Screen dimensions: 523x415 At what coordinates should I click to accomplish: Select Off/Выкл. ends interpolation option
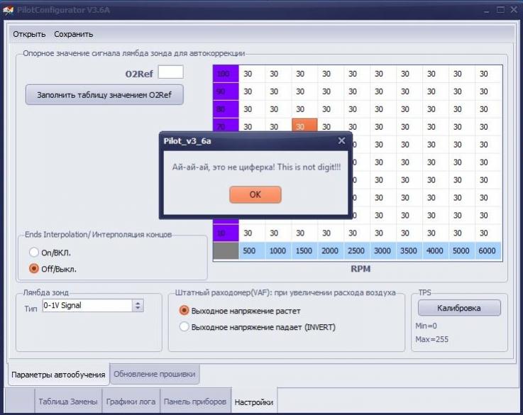point(34,269)
